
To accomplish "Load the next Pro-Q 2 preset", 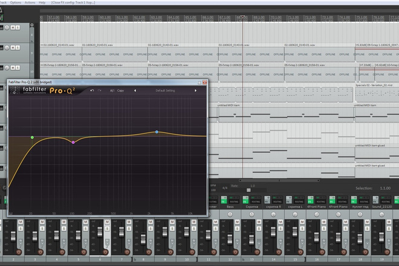I will (x=195, y=91).
